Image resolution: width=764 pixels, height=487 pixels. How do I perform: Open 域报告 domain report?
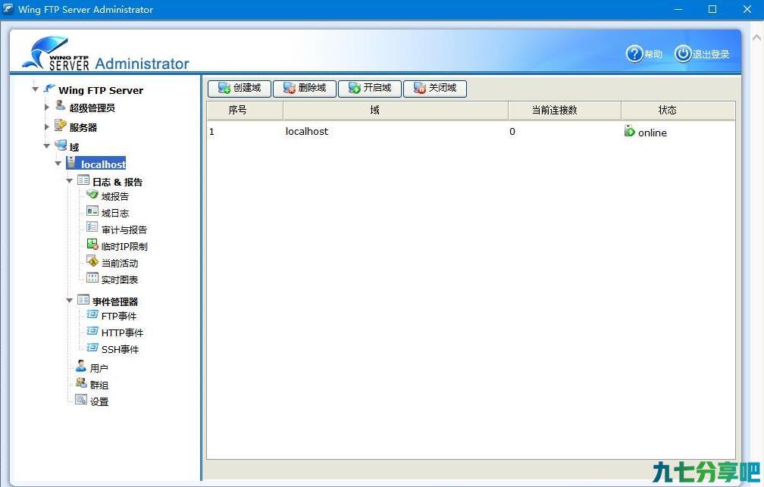click(x=115, y=197)
